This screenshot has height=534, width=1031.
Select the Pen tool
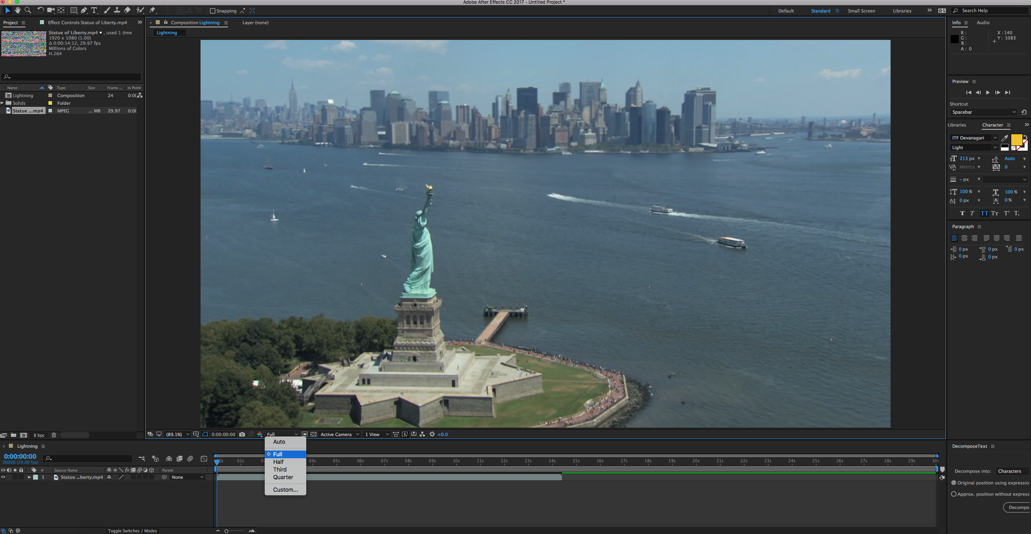[x=84, y=10]
